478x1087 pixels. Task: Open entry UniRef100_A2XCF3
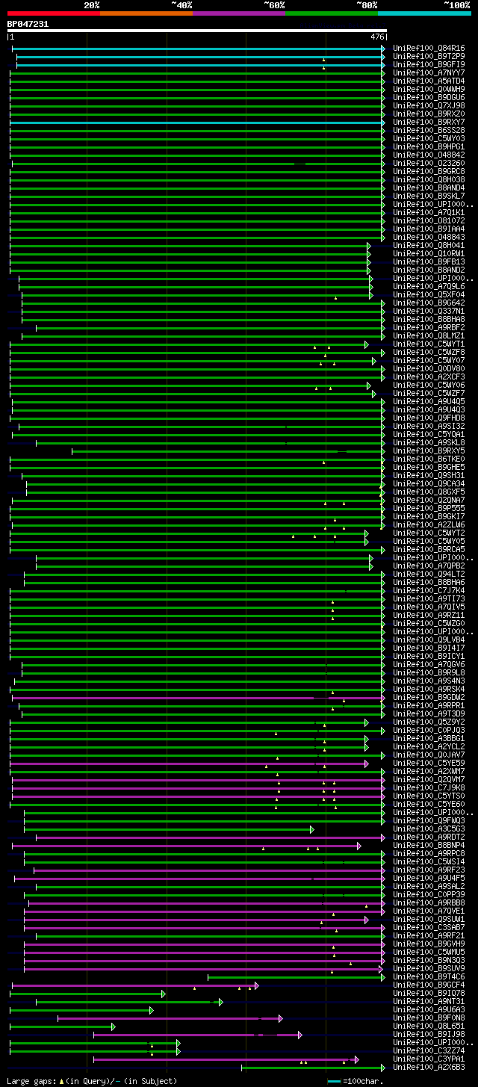(x=429, y=377)
